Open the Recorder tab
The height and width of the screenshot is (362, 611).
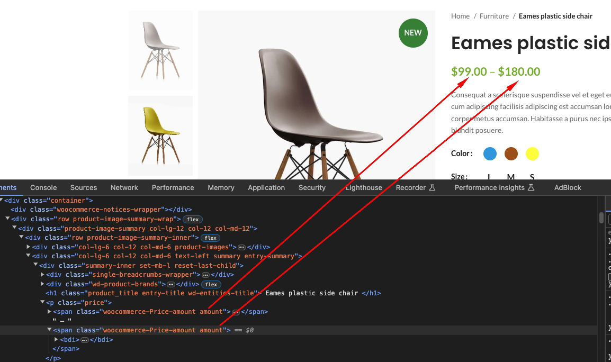(416, 188)
